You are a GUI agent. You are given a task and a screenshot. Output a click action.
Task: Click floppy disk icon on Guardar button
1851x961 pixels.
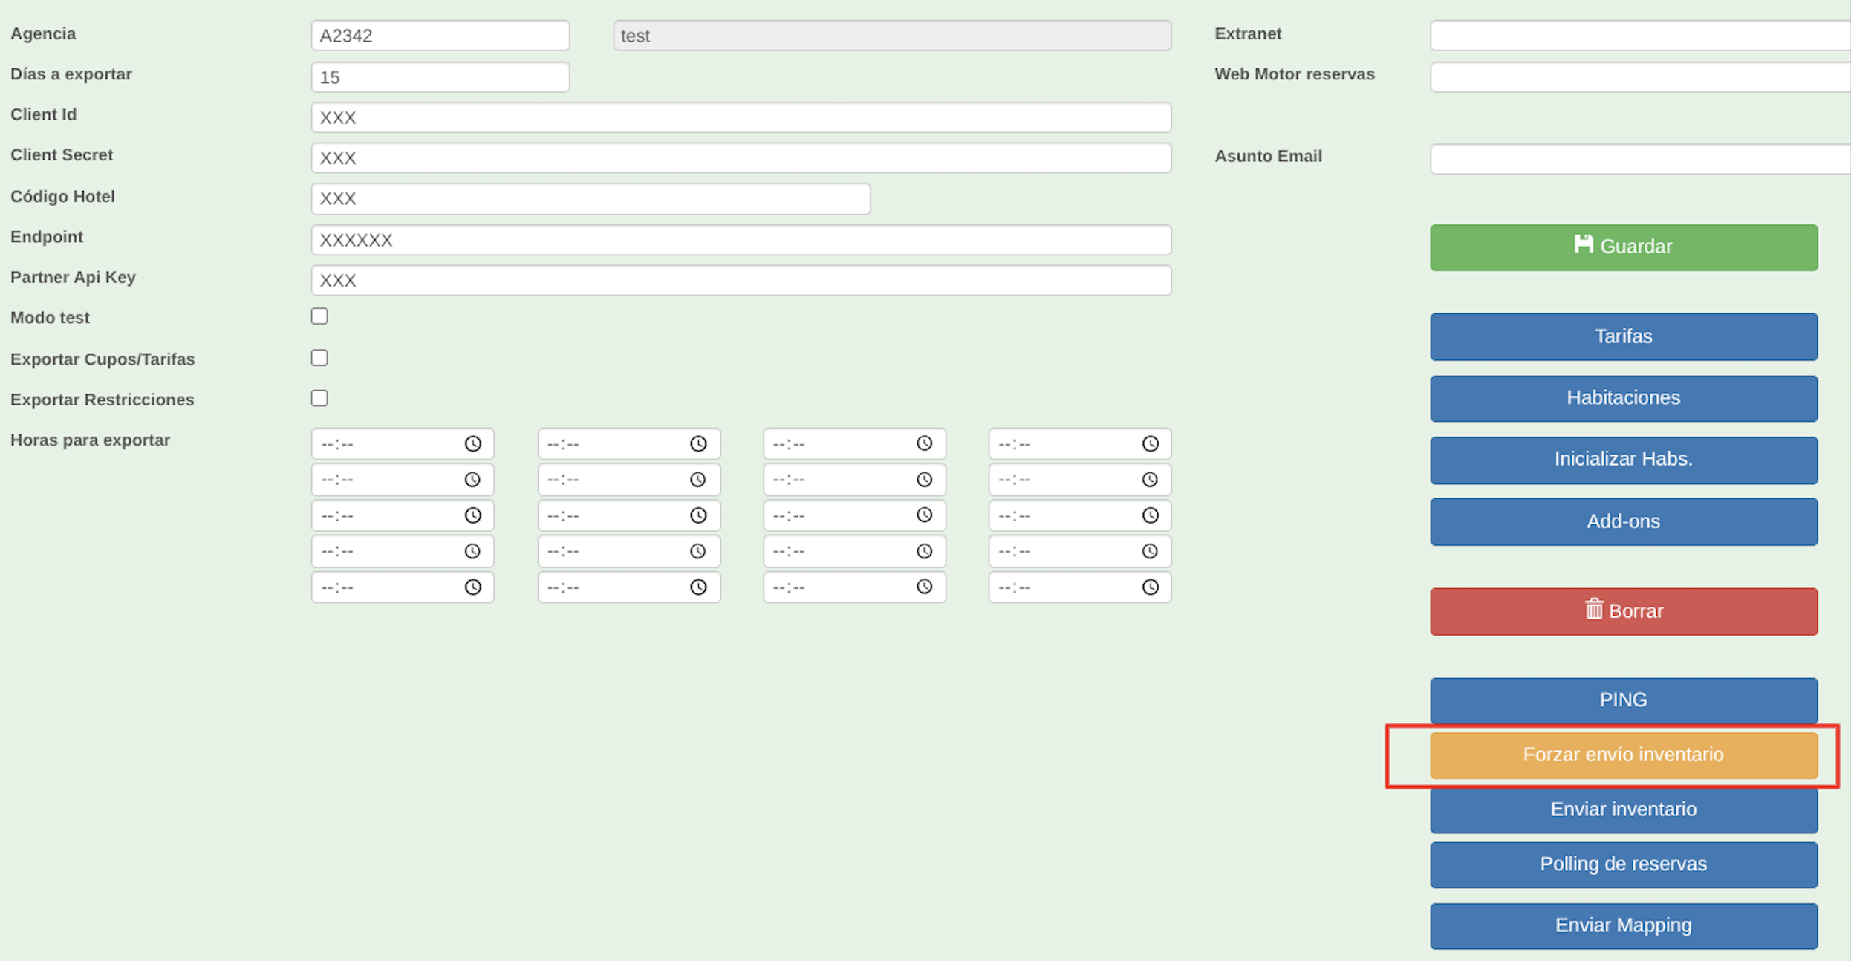pos(1583,244)
